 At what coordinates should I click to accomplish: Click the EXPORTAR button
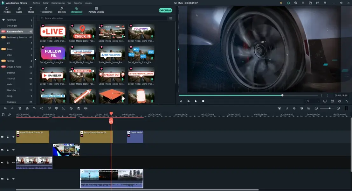tap(165, 10)
